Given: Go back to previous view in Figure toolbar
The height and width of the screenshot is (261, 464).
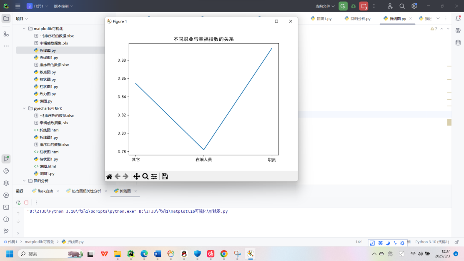Looking at the screenshot, I should pyautogui.click(x=118, y=177).
